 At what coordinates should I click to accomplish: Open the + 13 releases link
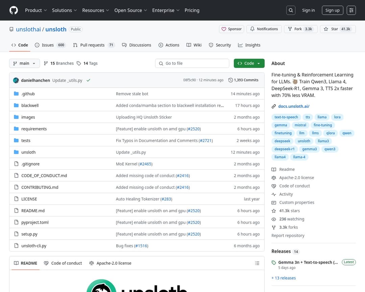point(284,278)
